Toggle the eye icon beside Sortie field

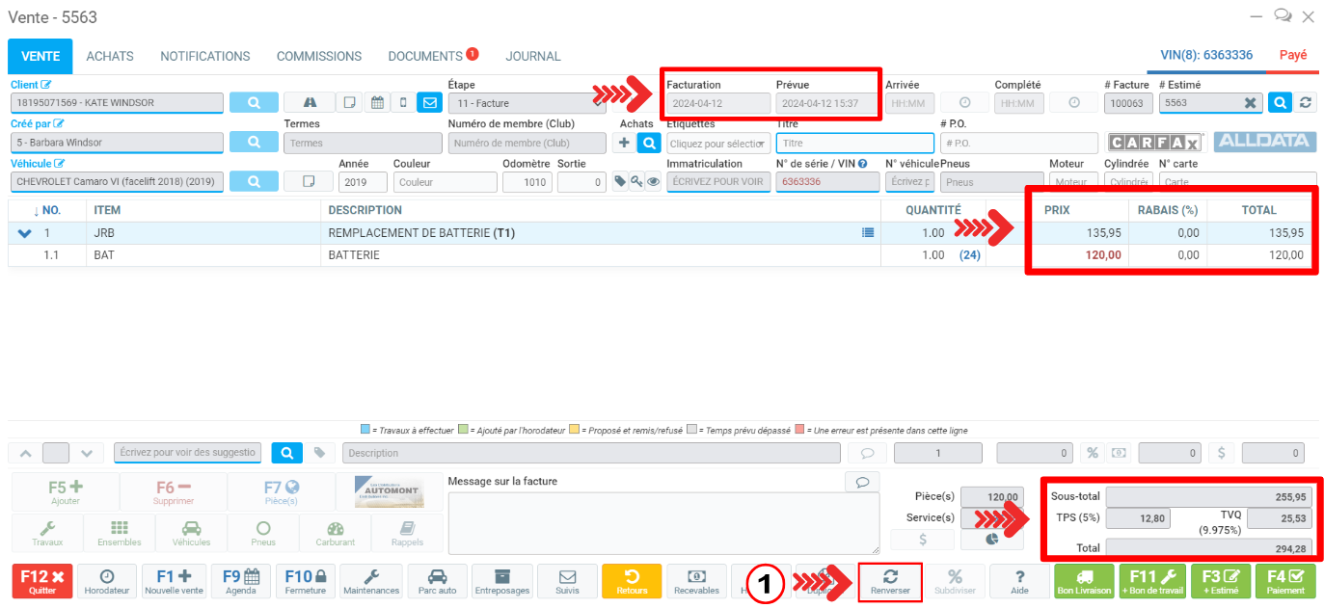click(653, 182)
